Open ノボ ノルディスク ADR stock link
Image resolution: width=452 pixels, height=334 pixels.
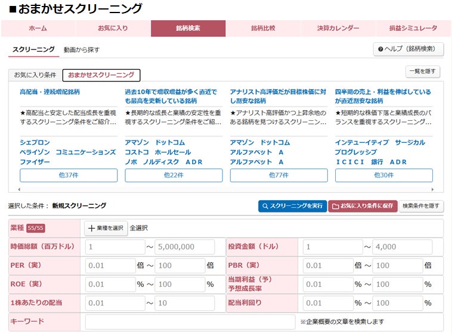(x=163, y=162)
